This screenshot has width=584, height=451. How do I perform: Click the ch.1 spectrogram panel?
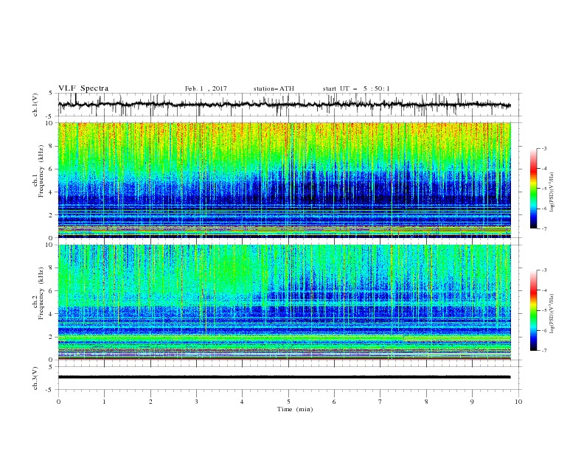click(284, 180)
